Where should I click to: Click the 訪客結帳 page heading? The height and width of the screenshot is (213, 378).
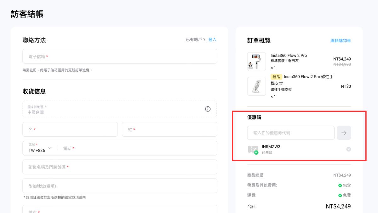click(x=27, y=14)
